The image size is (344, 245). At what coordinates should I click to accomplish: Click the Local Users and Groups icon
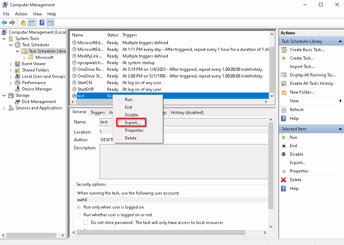(x=18, y=76)
